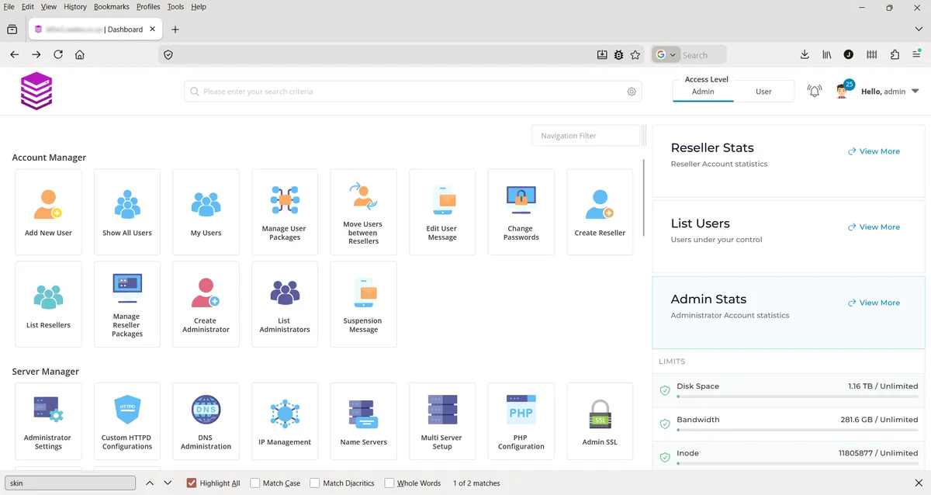Click the find bar text field
The width and height of the screenshot is (931, 495).
[71, 483]
